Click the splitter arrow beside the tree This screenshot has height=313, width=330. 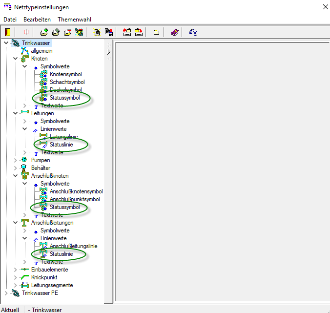click(x=109, y=51)
